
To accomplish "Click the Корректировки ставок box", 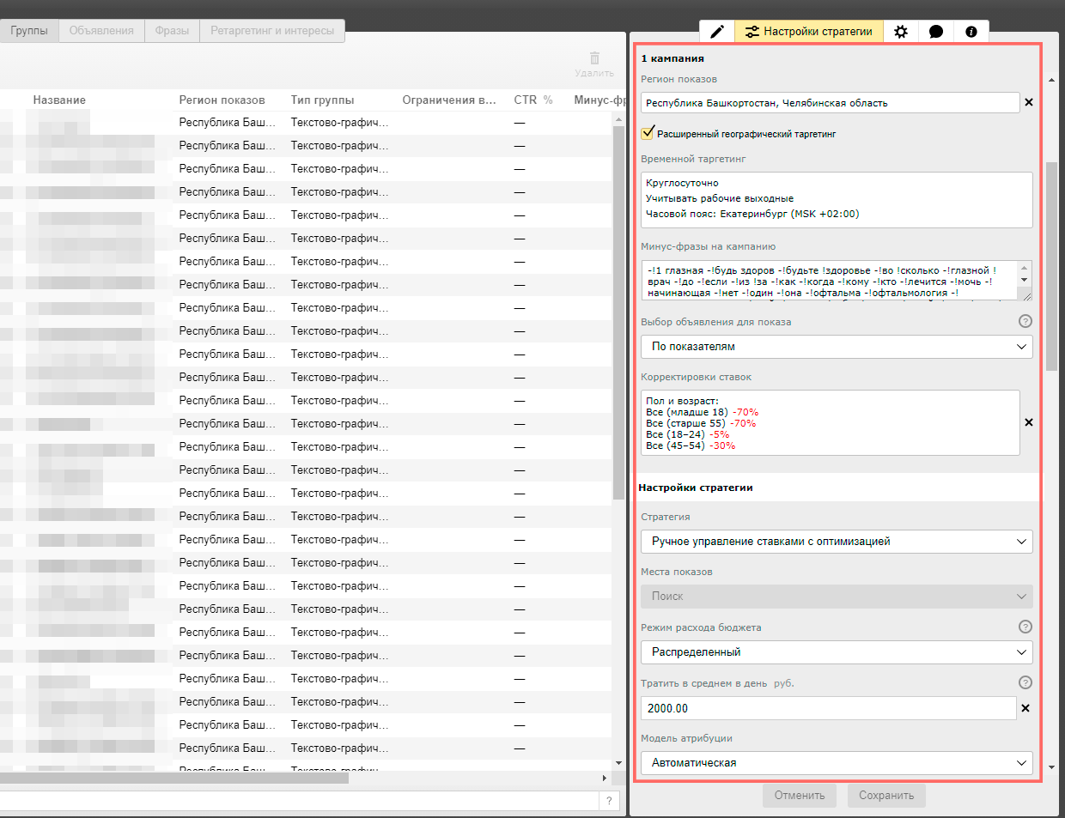I will (x=831, y=422).
